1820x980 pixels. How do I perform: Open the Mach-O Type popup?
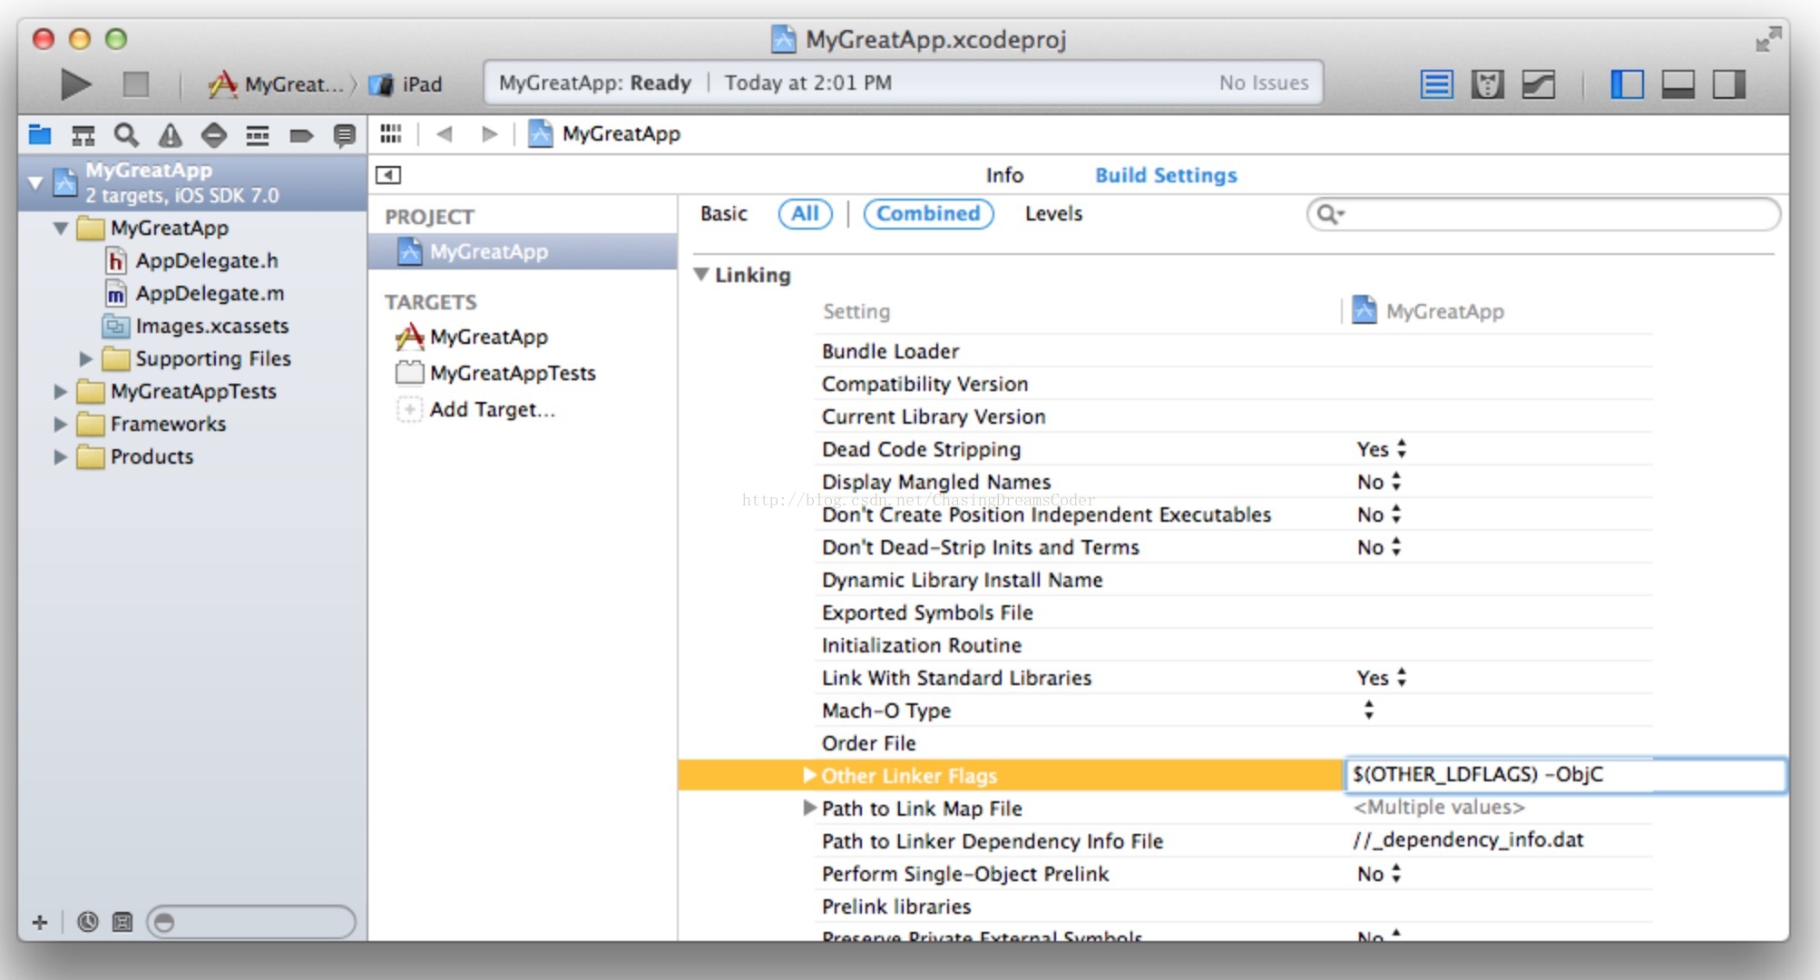[x=1368, y=710]
